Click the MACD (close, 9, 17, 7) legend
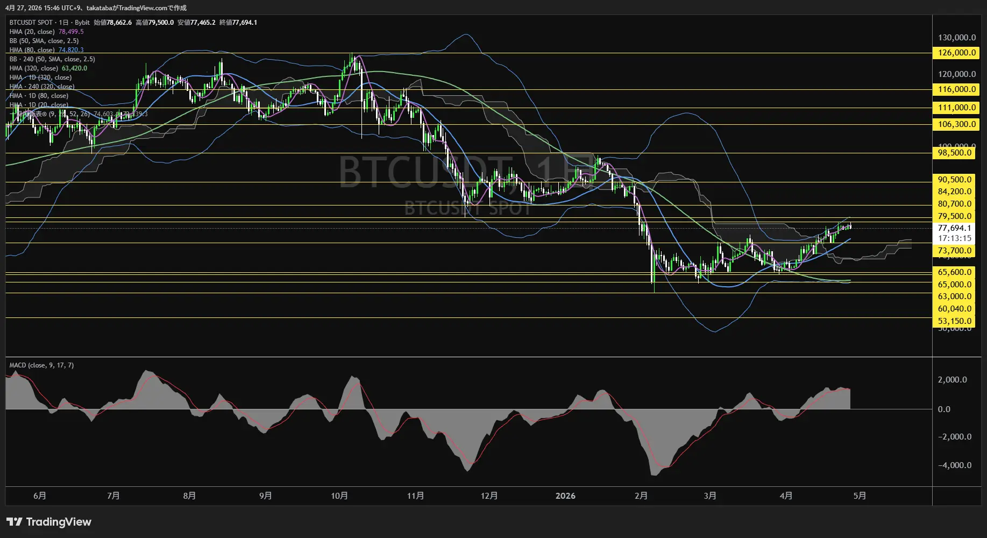 pos(42,365)
